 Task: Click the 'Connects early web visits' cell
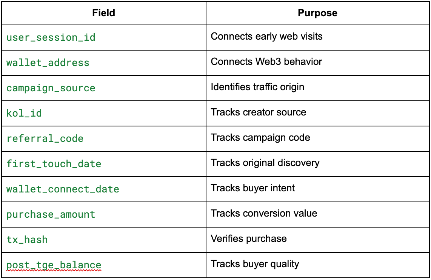coord(317,37)
